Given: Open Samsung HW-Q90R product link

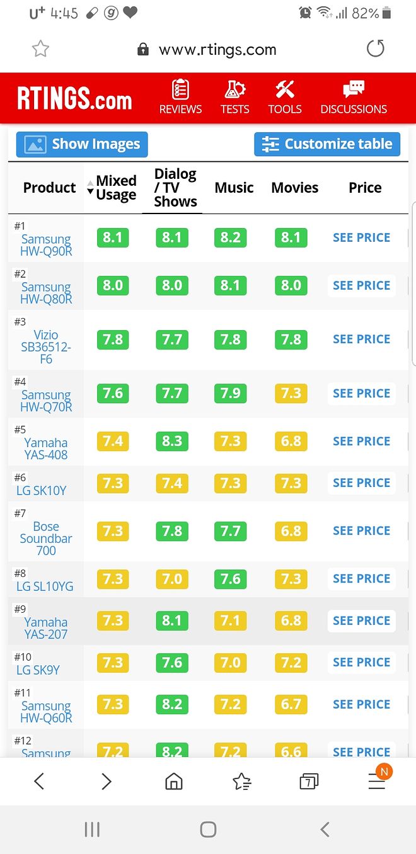Looking at the screenshot, I should [x=46, y=246].
